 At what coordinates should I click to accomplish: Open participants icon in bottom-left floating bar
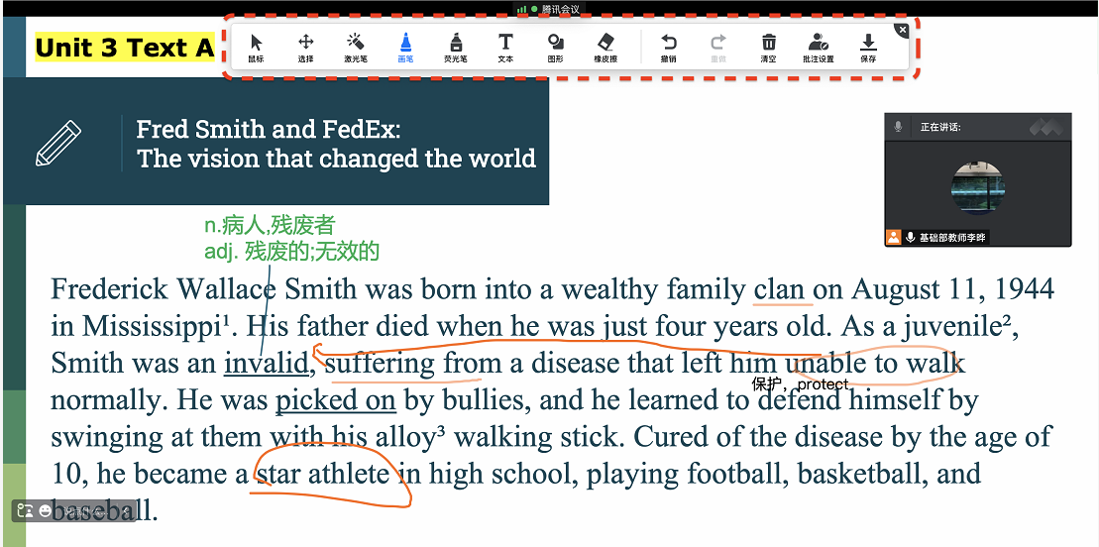25,510
